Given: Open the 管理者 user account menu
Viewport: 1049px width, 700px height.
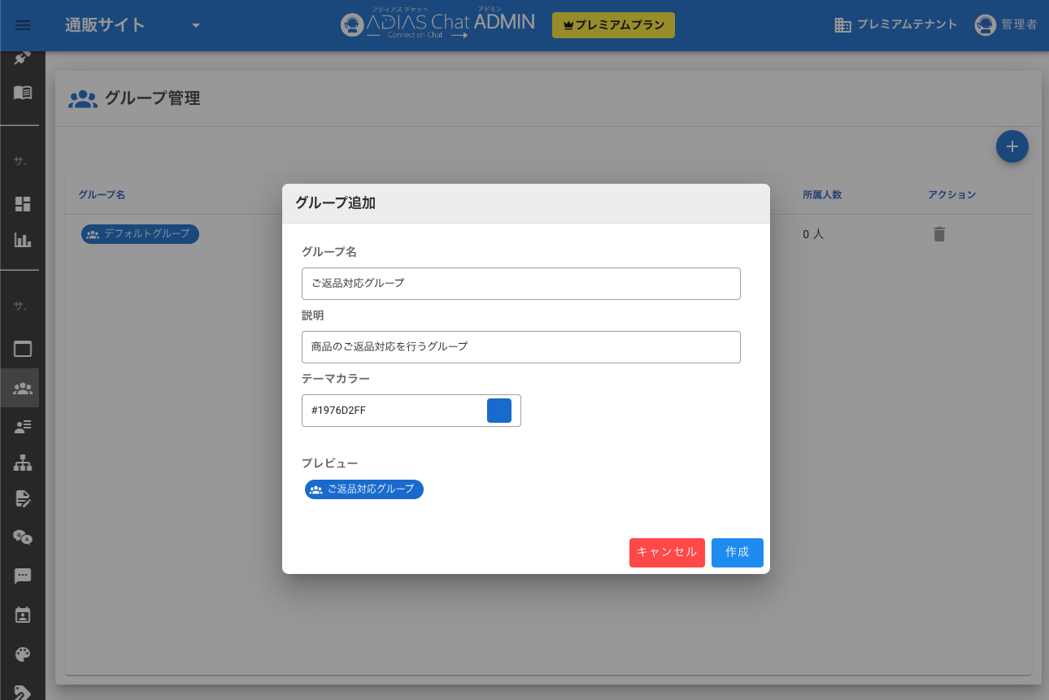Looking at the screenshot, I should tap(1006, 25).
